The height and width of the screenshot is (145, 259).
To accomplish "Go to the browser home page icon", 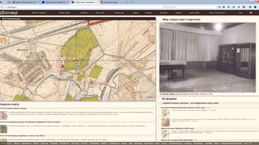I will coord(234,7).
